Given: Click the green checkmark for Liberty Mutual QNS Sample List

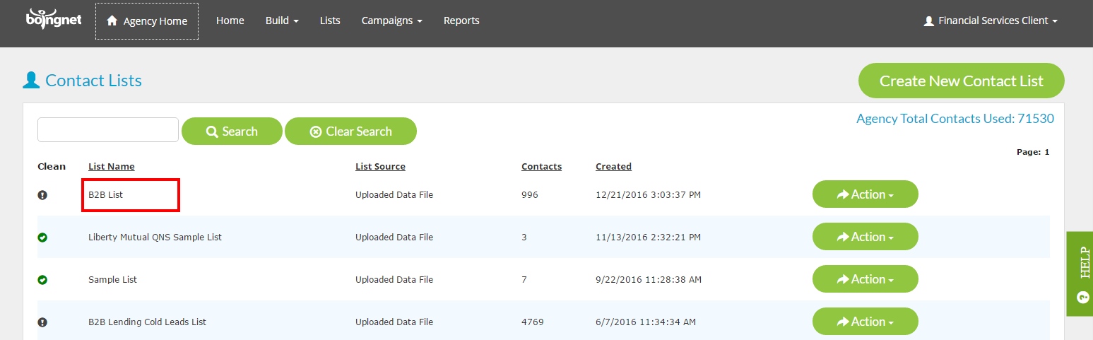Looking at the screenshot, I should 42,238.
